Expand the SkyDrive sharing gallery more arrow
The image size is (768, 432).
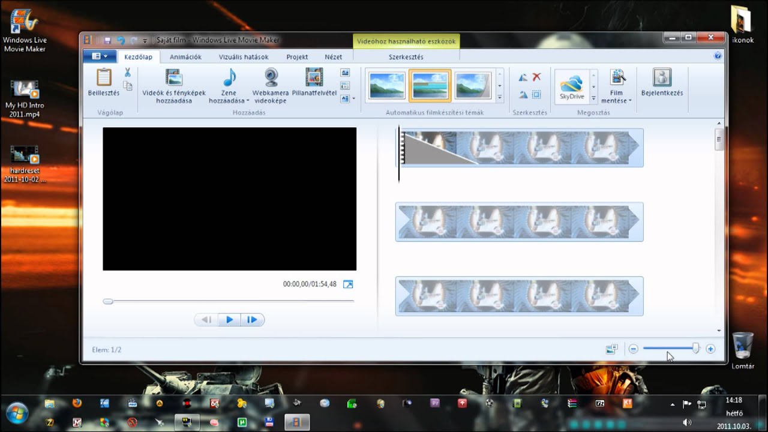[x=593, y=97]
